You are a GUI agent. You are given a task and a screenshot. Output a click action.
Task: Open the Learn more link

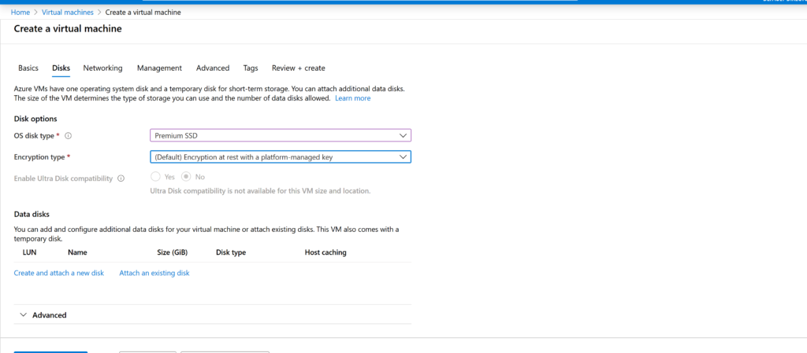352,98
